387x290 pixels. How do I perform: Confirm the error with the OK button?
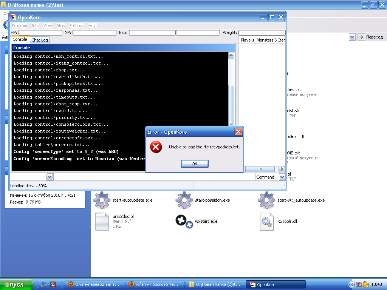pyautogui.click(x=195, y=164)
